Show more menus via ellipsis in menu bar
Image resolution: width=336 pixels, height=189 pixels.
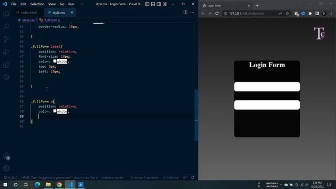(x=81, y=4)
